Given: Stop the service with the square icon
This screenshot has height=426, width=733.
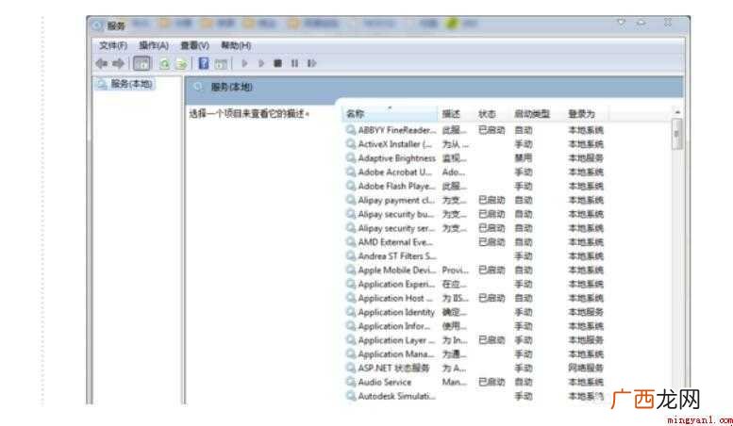Looking at the screenshot, I should click(277, 63).
